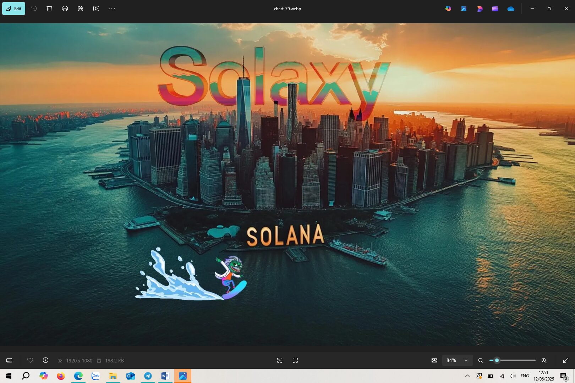Switch to Microsoft Edge in taskbar
This screenshot has width=575, height=383.
[x=78, y=376]
